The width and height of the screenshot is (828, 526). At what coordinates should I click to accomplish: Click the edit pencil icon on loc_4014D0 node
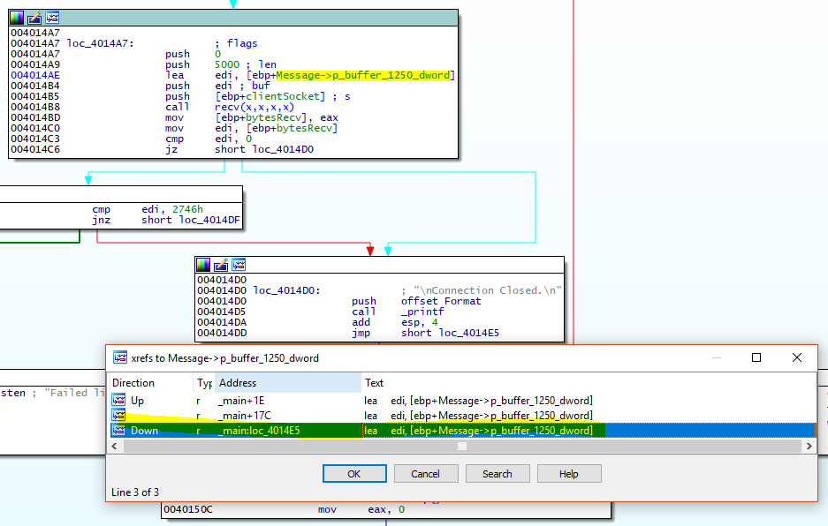click(221, 265)
